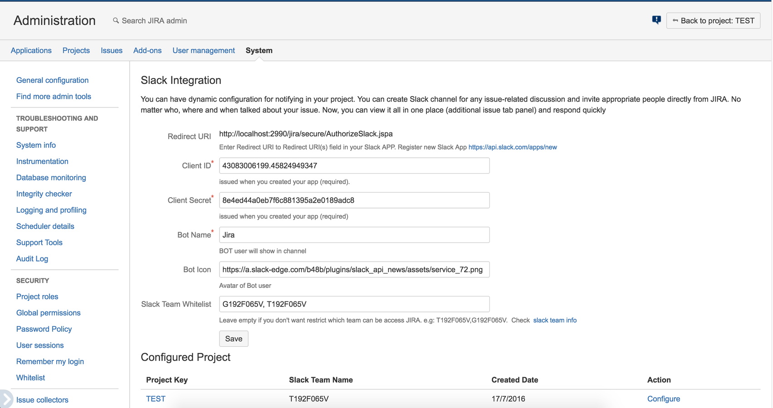
Task: Click the 17/7/2016 created date cell
Action: pyautogui.click(x=508, y=399)
